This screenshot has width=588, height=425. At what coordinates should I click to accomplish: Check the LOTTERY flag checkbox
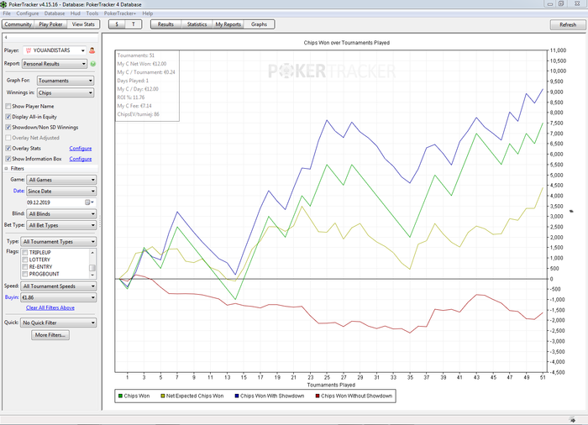point(25,260)
